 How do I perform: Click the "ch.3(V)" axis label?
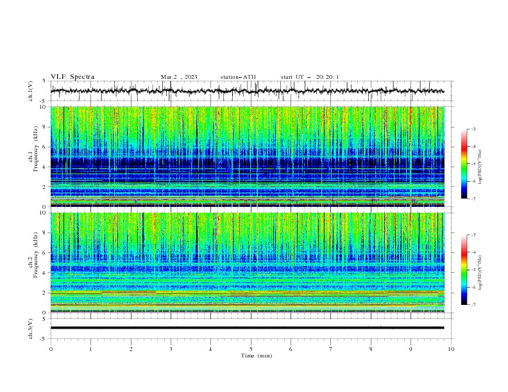click(x=31, y=329)
